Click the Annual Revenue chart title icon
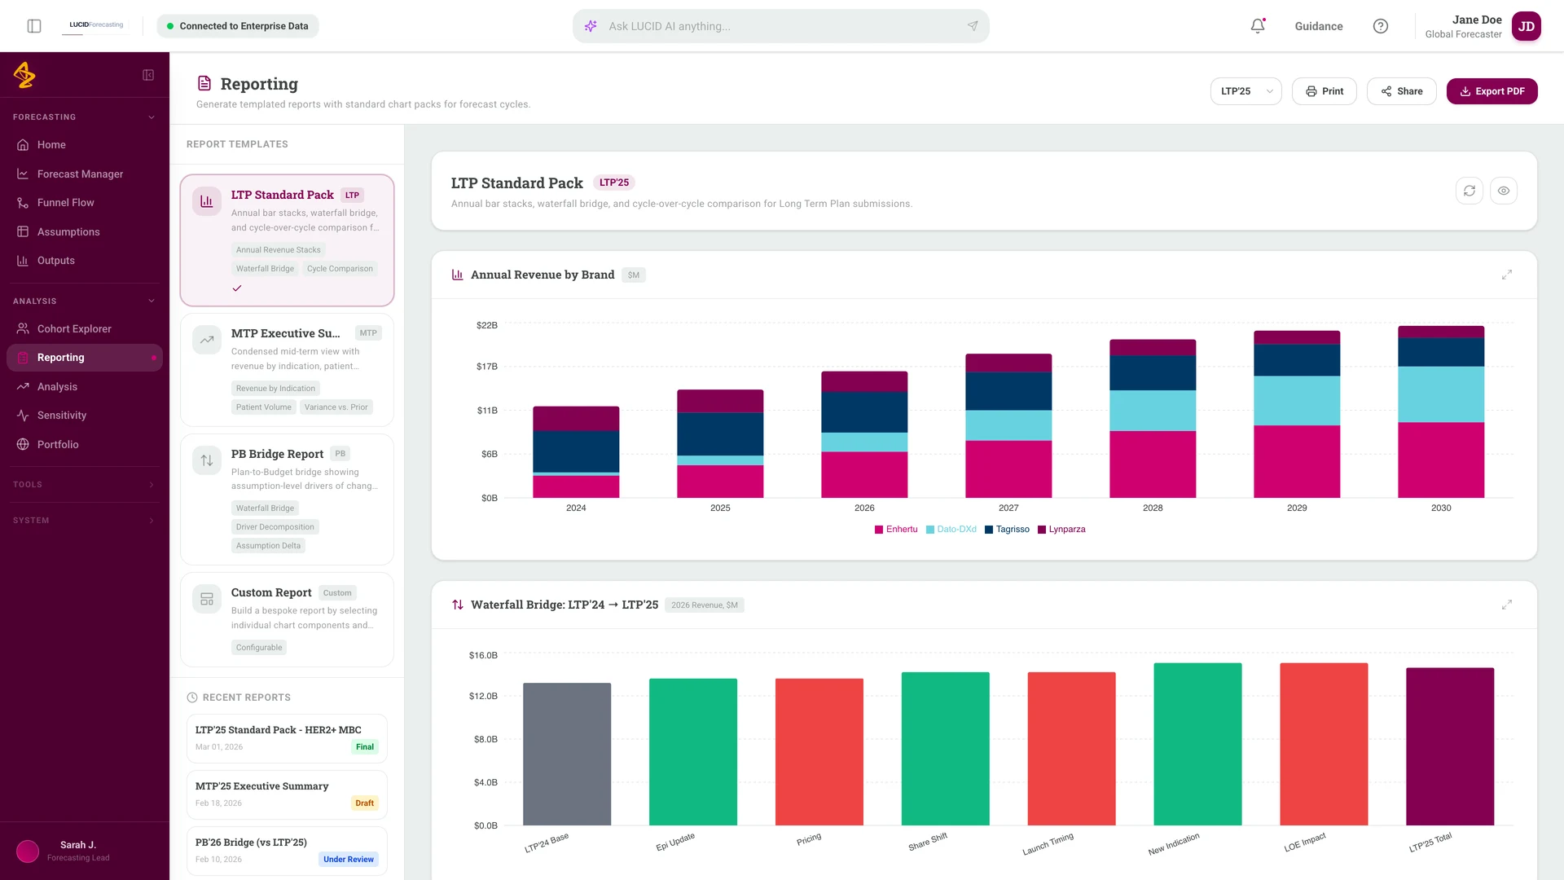The image size is (1564, 880). pyautogui.click(x=458, y=275)
